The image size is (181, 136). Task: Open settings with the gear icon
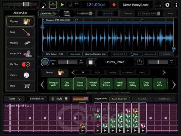[167, 5]
